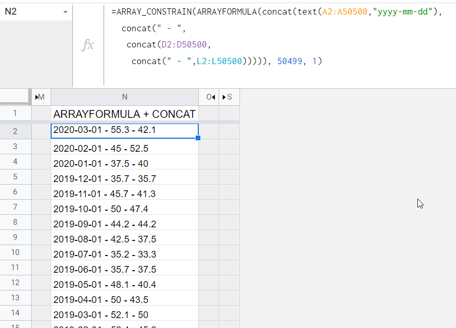Open the Name box dropdown arrow
The image size is (456, 328).
pos(65,12)
